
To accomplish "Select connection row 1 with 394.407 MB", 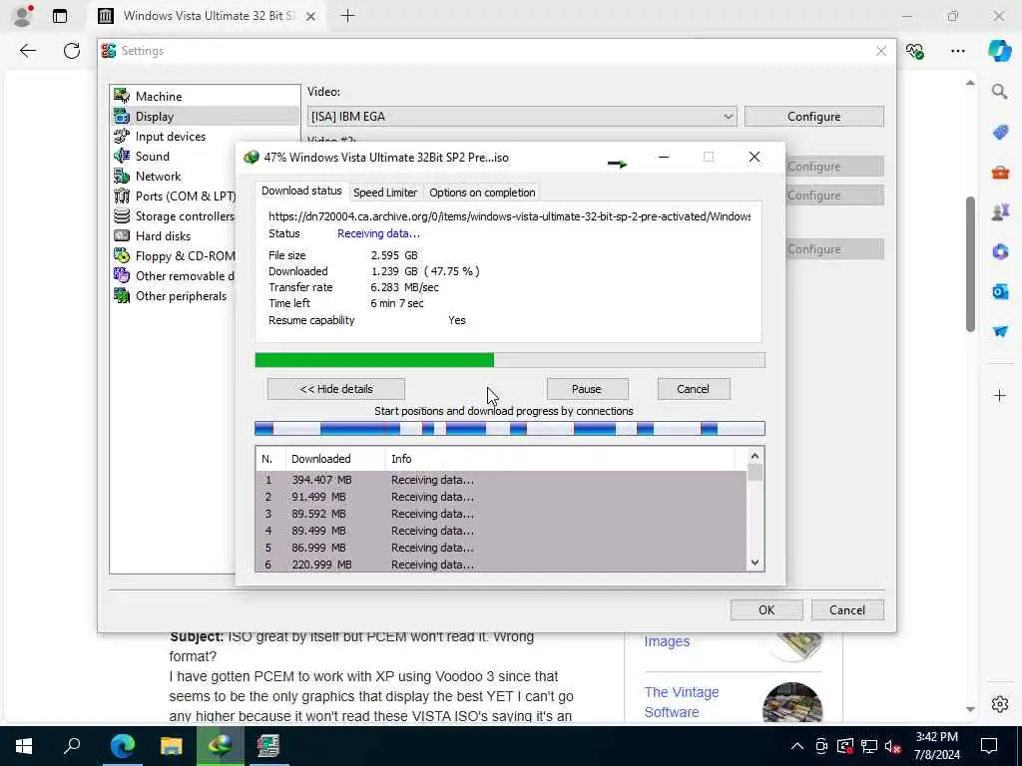I will point(501,480).
